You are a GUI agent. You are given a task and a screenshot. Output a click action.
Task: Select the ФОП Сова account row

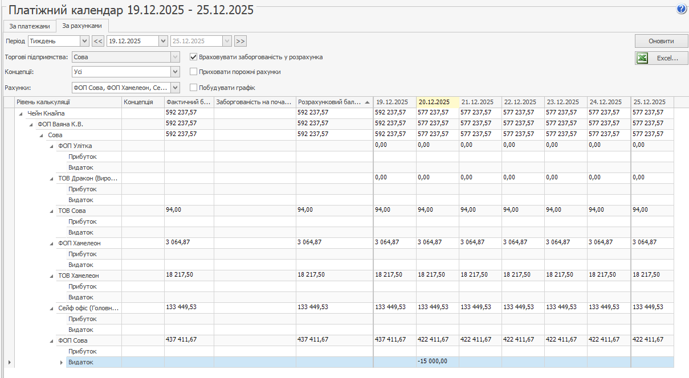tap(72, 340)
